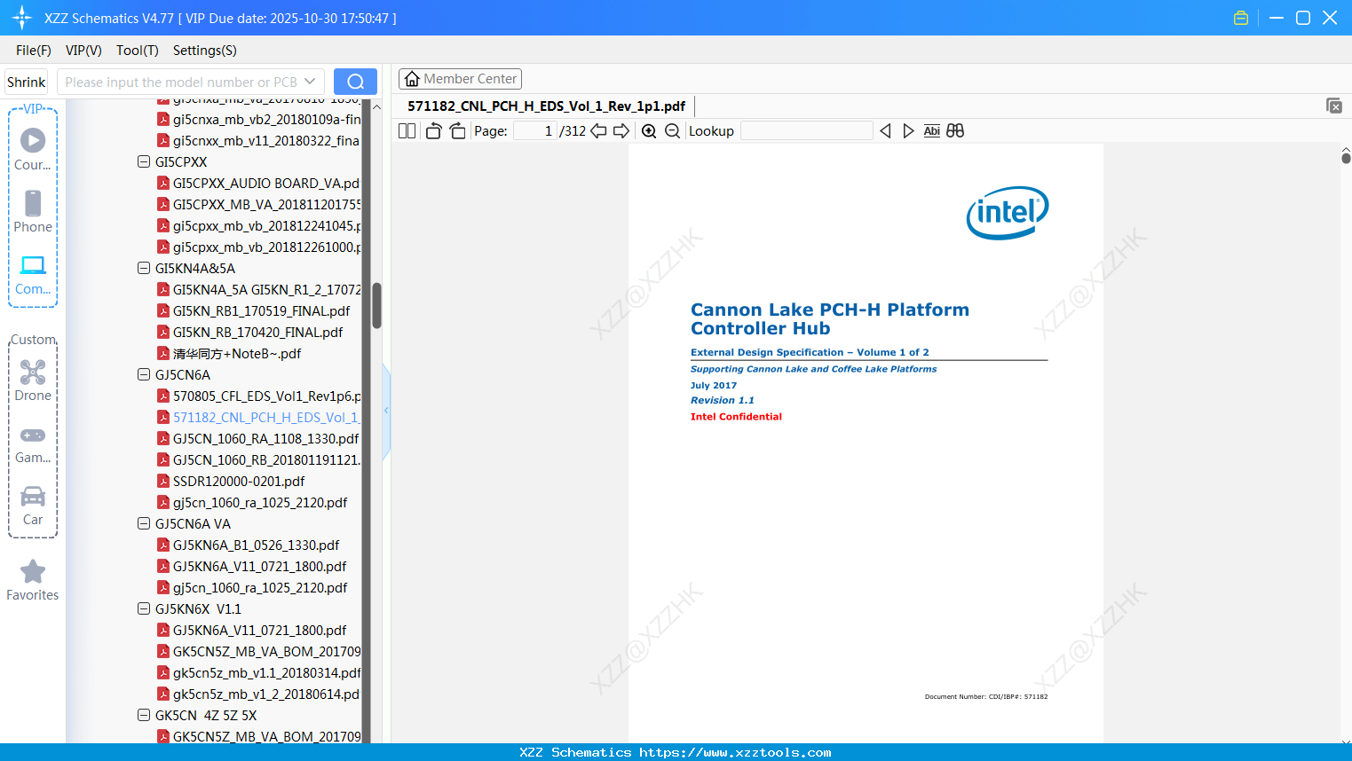Click the Shrink button
Viewport: 1352px width, 761px height.
(x=27, y=82)
